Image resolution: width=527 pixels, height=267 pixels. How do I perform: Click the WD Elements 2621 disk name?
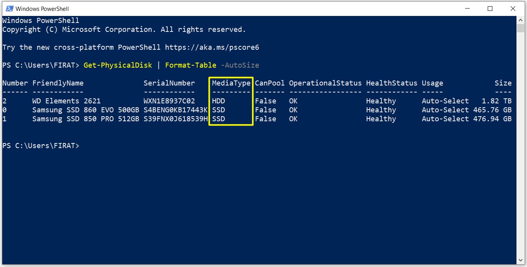[x=66, y=101]
